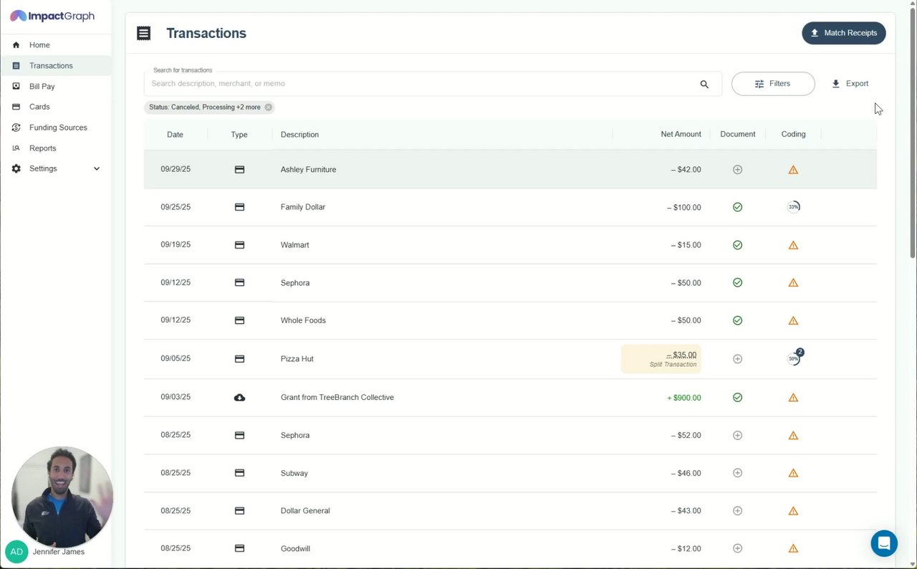Click Pizza Hut coding progress indicator
This screenshot has width=917, height=569.
(794, 359)
